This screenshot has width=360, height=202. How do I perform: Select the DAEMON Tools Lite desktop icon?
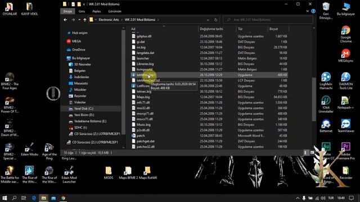coord(346,81)
